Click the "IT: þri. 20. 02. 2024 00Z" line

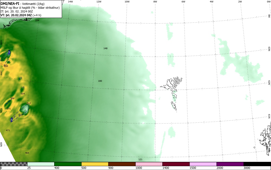tap(17, 11)
